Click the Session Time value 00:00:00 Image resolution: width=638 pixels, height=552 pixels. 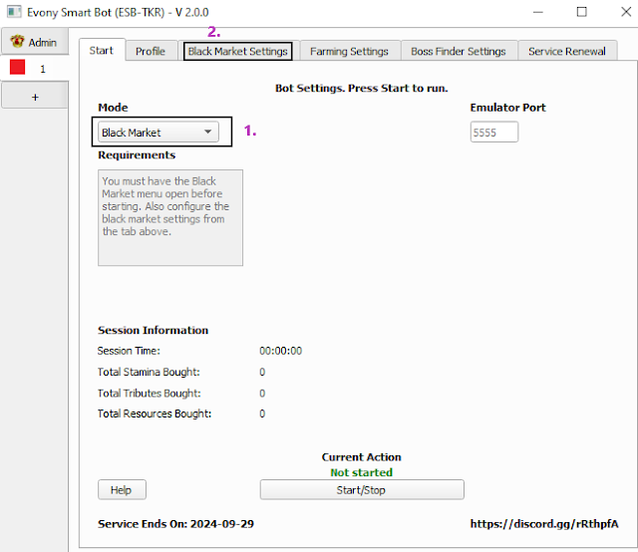[x=281, y=351]
